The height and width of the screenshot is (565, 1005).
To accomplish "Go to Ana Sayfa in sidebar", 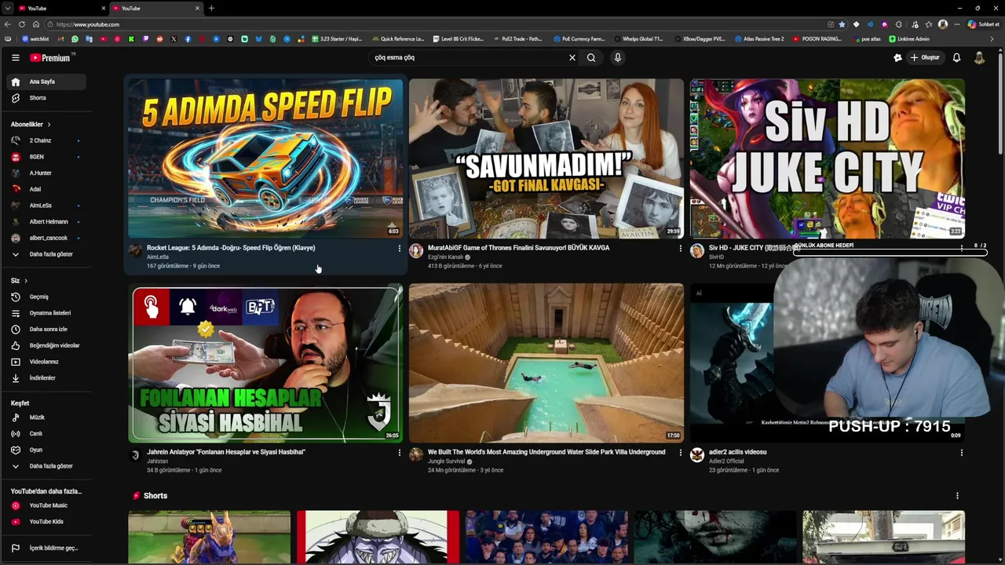I will coord(46,82).
